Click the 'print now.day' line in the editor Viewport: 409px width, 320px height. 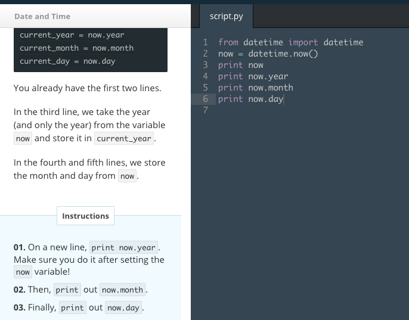[250, 99]
